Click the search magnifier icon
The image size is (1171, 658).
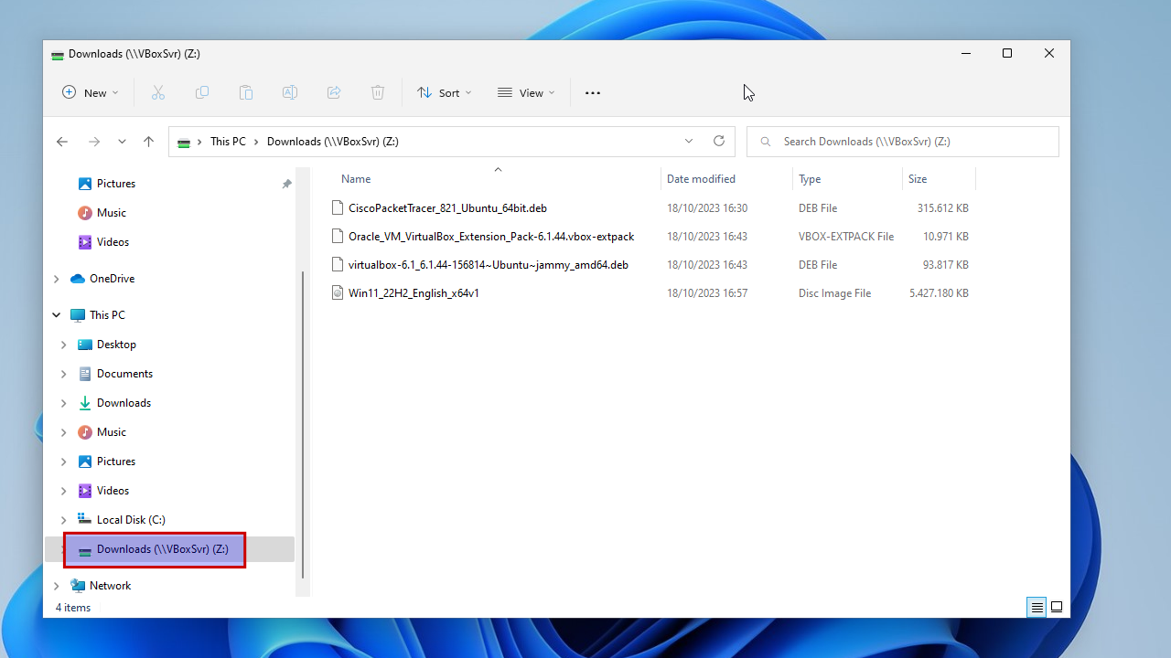[766, 142]
